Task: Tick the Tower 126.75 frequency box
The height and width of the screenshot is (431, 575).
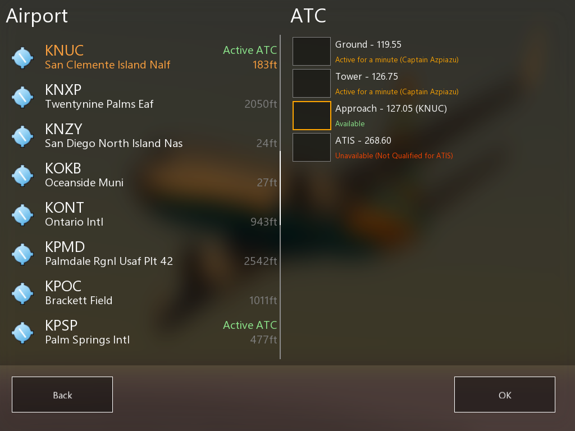Action: coord(312,83)
